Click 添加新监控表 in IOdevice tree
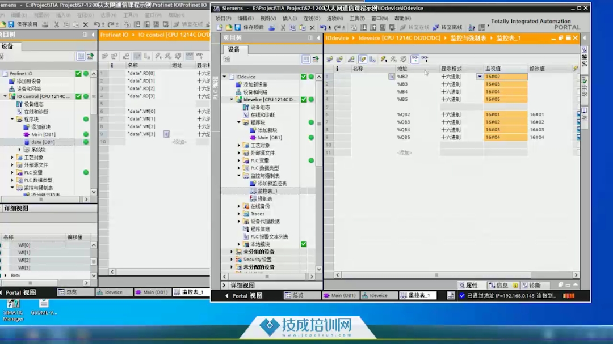Viewport: 613px width, 344px height. [272, 183]
